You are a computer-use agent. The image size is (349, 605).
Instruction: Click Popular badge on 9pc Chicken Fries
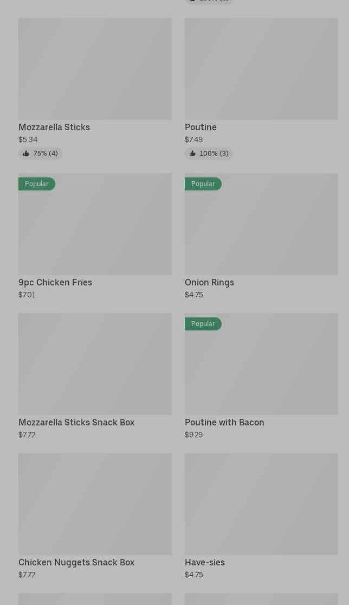click(37, 184)
